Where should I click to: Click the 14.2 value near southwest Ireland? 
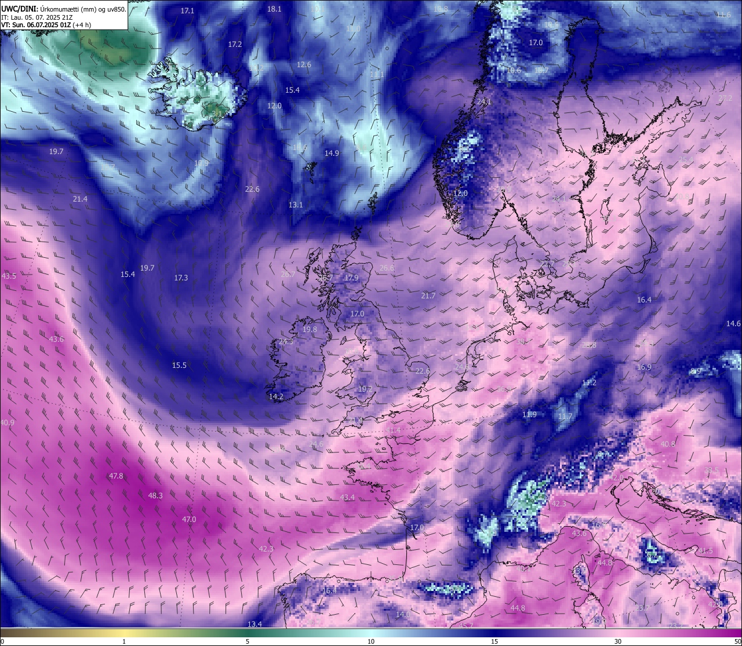(276, 397)
